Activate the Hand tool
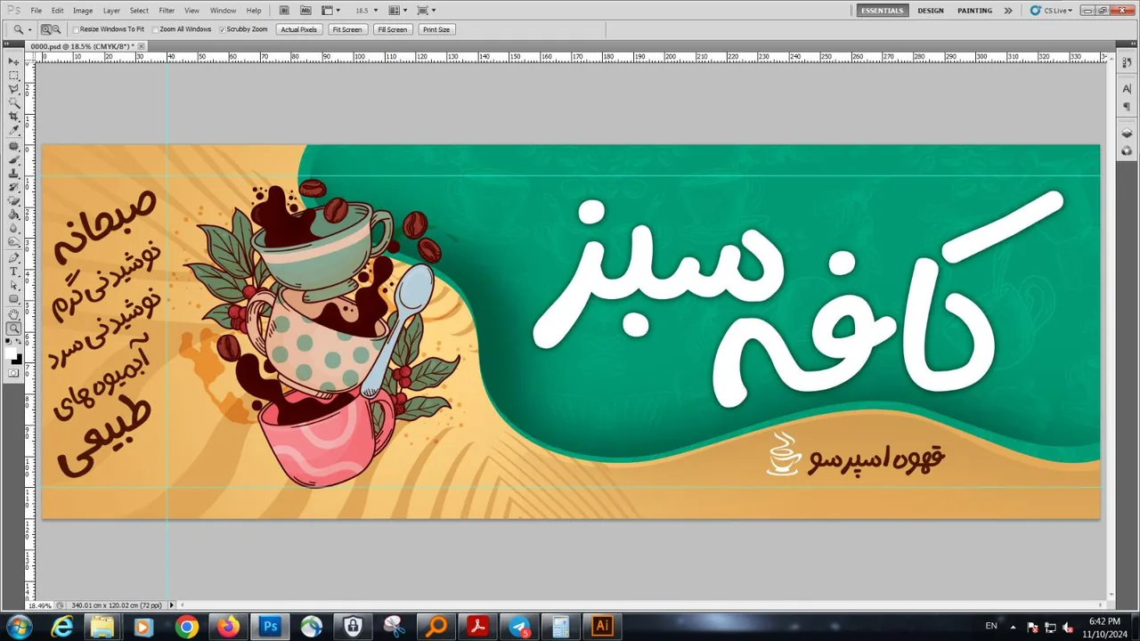Screen dimensions: 1140x641 click(x=13, y=314)
